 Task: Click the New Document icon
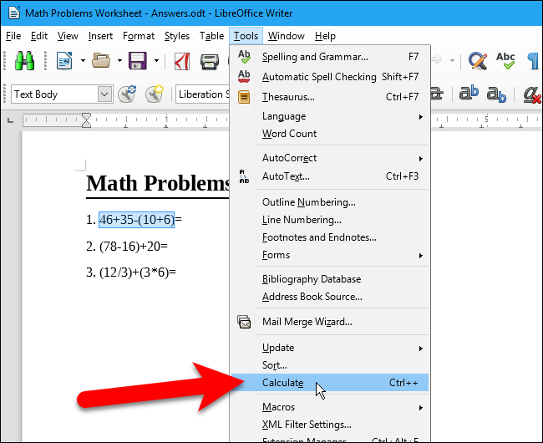64,61
